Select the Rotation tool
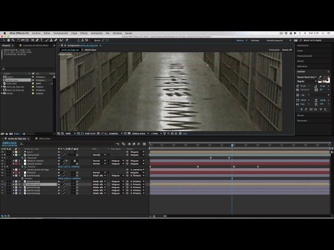 point(18,40)
